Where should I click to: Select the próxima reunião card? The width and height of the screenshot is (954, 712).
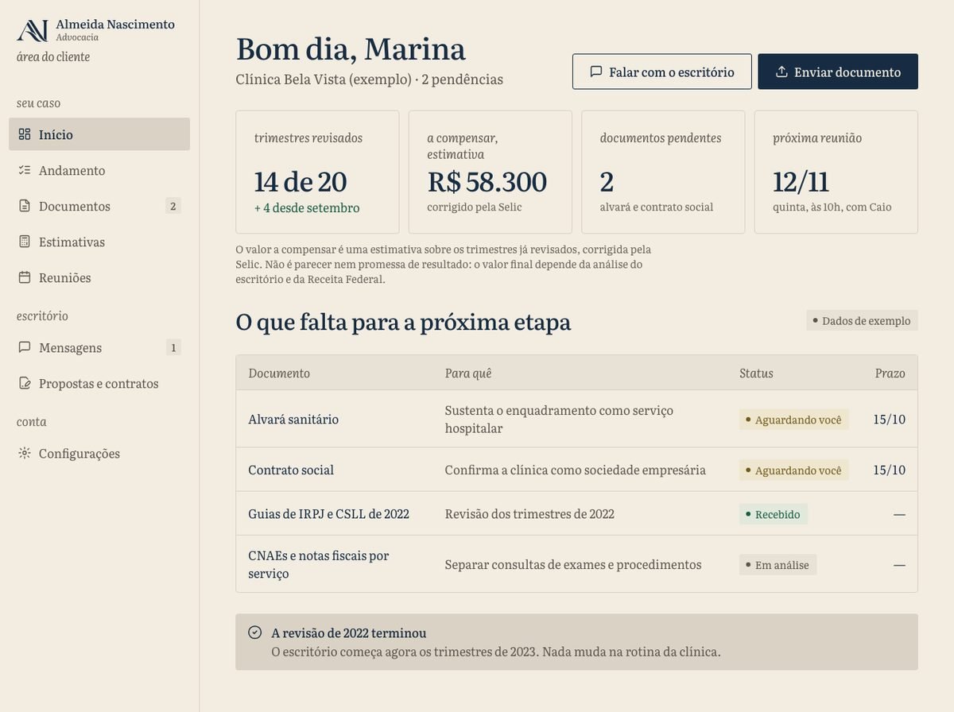tap(836, 172)
